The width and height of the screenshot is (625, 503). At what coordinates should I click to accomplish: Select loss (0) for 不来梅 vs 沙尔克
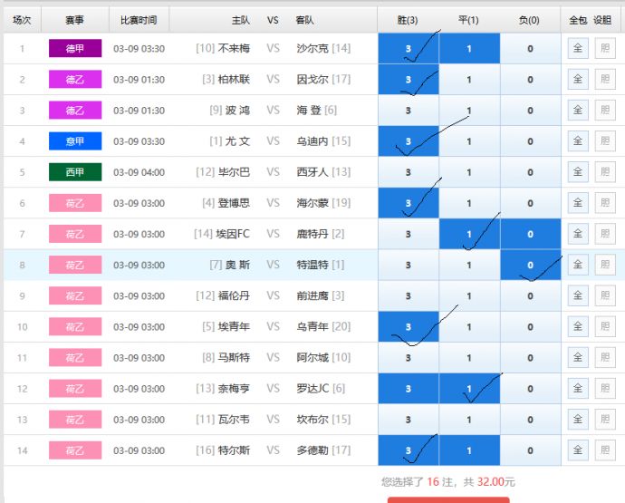531,48
